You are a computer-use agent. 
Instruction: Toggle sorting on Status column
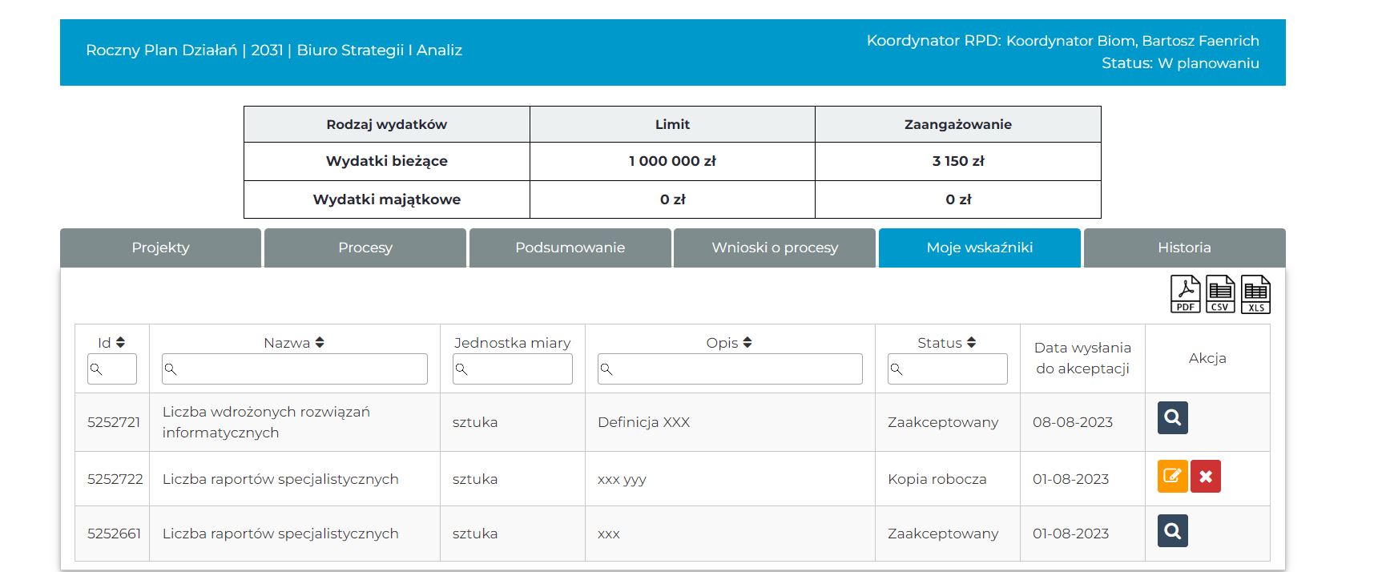click(971, 343)
